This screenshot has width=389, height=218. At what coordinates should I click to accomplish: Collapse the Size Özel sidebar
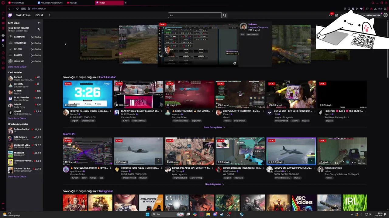pos(39,23)
